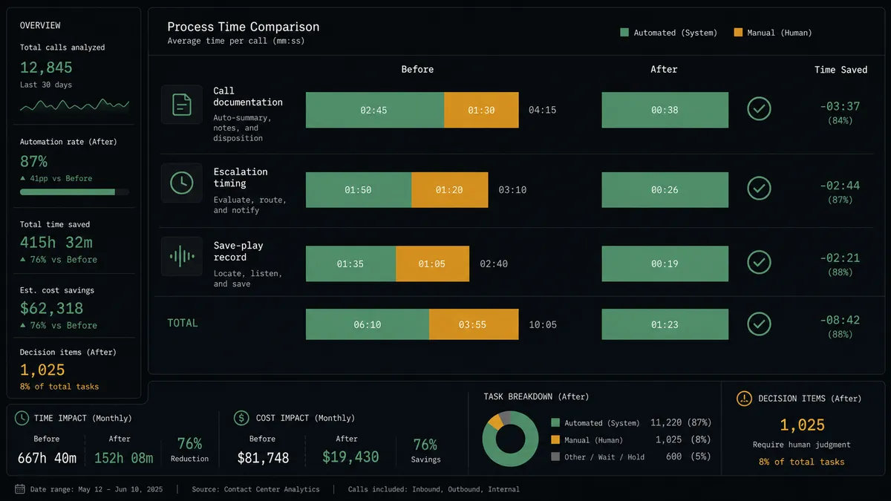Click the 00:19 After bar
Screen dimensions: 891x501
click(x=665, y=263)
